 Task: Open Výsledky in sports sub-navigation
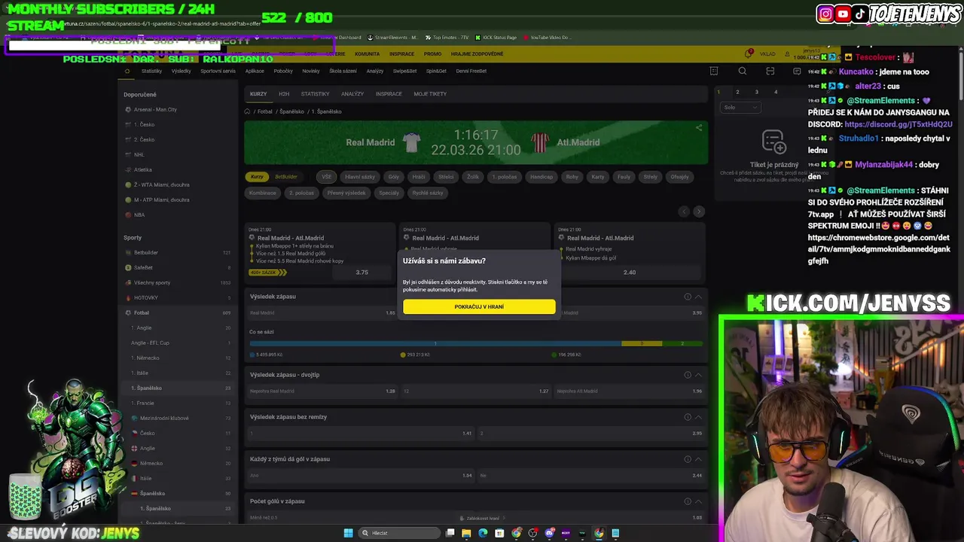181,71
